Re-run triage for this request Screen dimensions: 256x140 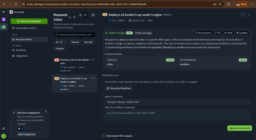pyautogui.click(x=143, y=33)
